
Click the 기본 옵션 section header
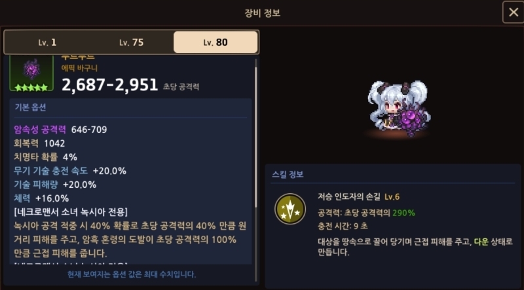pyautogui.click(x=30, y=107)
